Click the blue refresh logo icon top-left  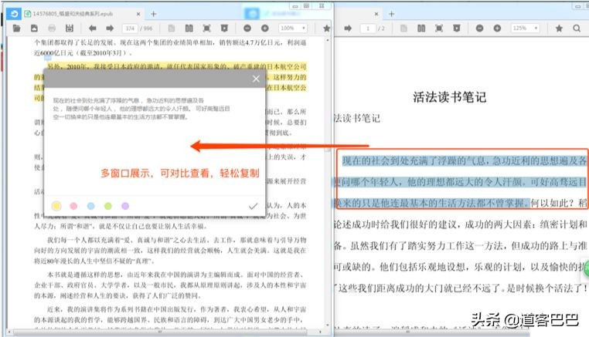(x=14, y=14)
